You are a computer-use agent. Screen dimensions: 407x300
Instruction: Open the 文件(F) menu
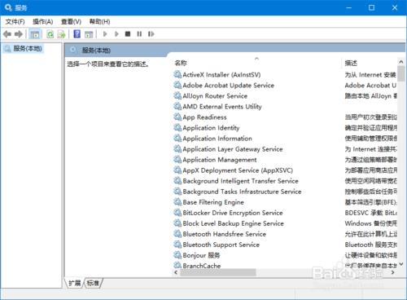(x=15, y=21)
